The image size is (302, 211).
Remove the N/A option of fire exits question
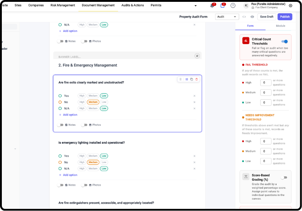(x=194, y=108)
